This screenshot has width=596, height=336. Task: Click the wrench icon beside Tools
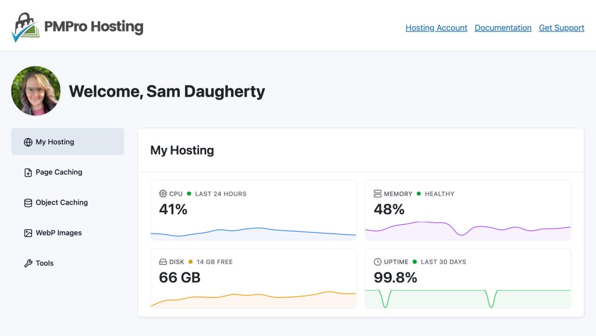click(27, 263)
